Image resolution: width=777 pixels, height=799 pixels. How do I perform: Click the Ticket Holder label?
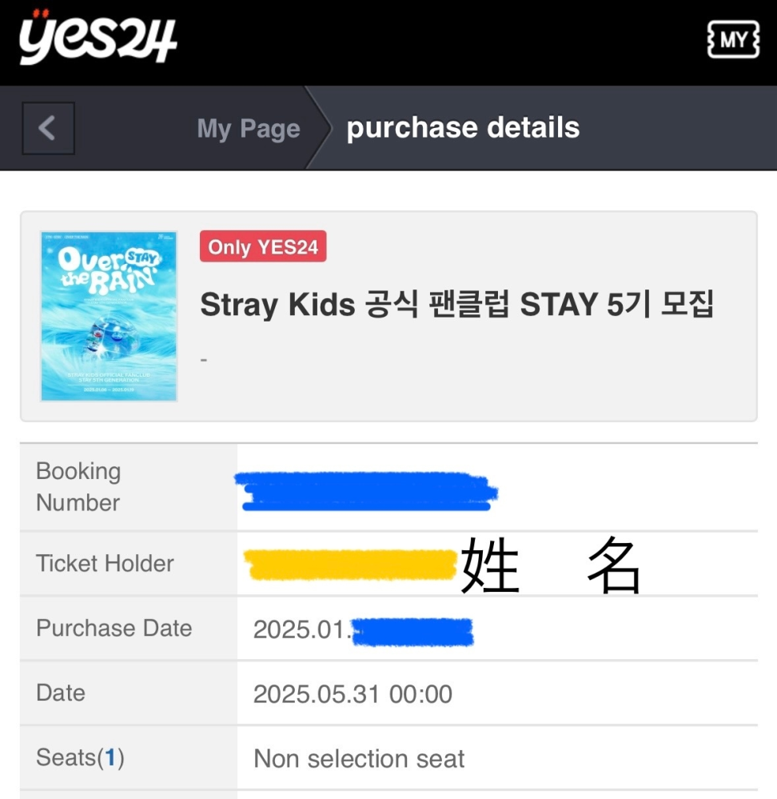tap(105, 564)
